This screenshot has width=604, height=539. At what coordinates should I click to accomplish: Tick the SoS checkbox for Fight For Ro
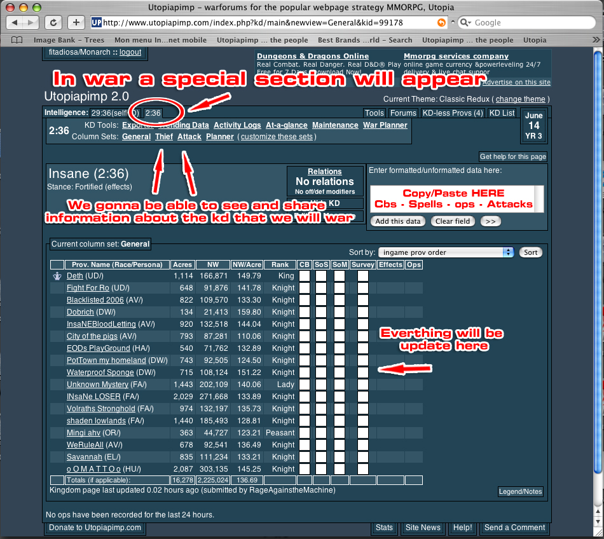pos(321,288)
